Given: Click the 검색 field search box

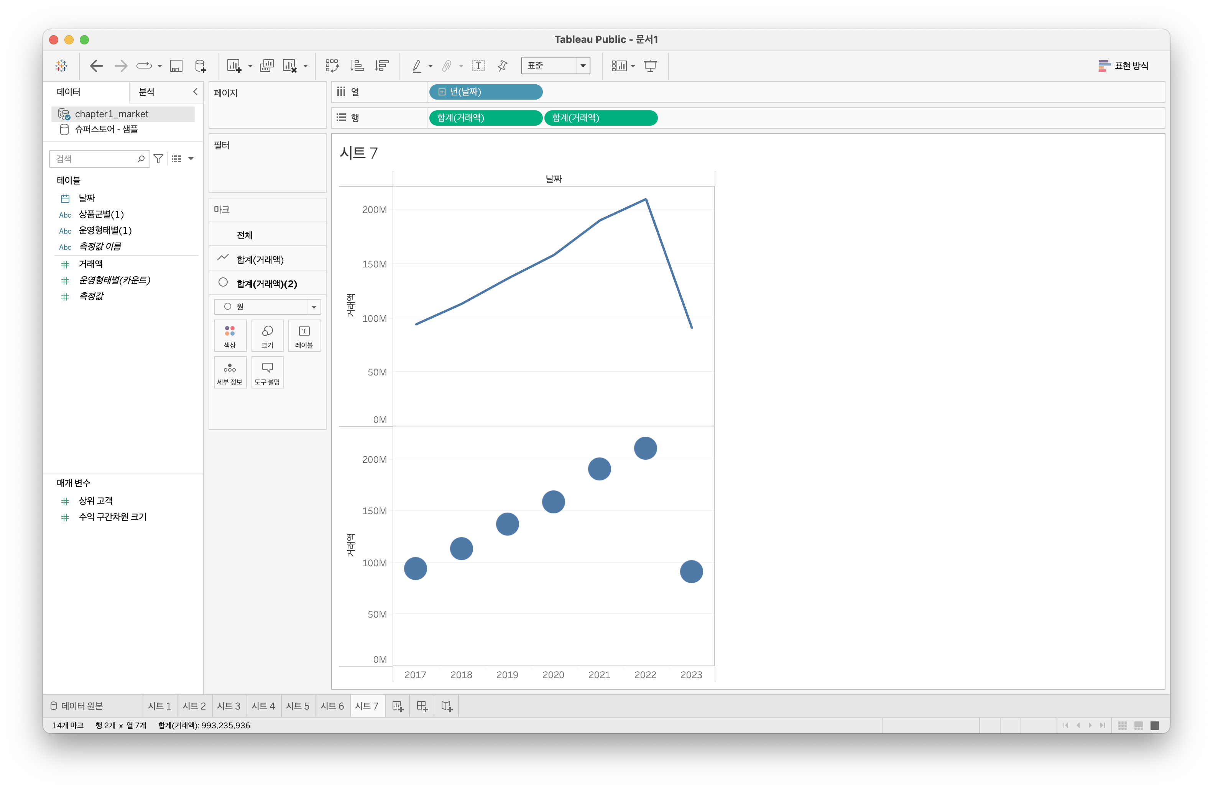Looking at the screenshot, I should click(94, 159).
